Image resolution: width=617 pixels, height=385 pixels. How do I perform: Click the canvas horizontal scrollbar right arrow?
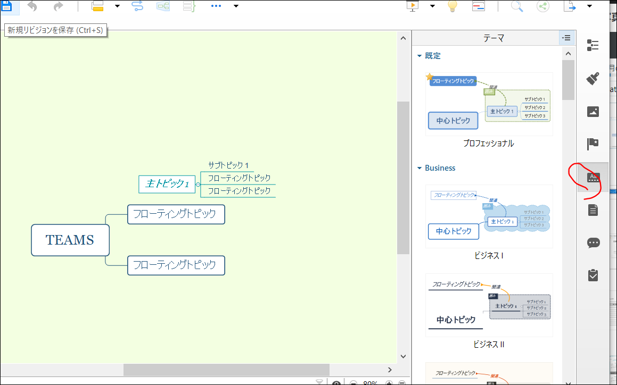[x=390, y=370]
